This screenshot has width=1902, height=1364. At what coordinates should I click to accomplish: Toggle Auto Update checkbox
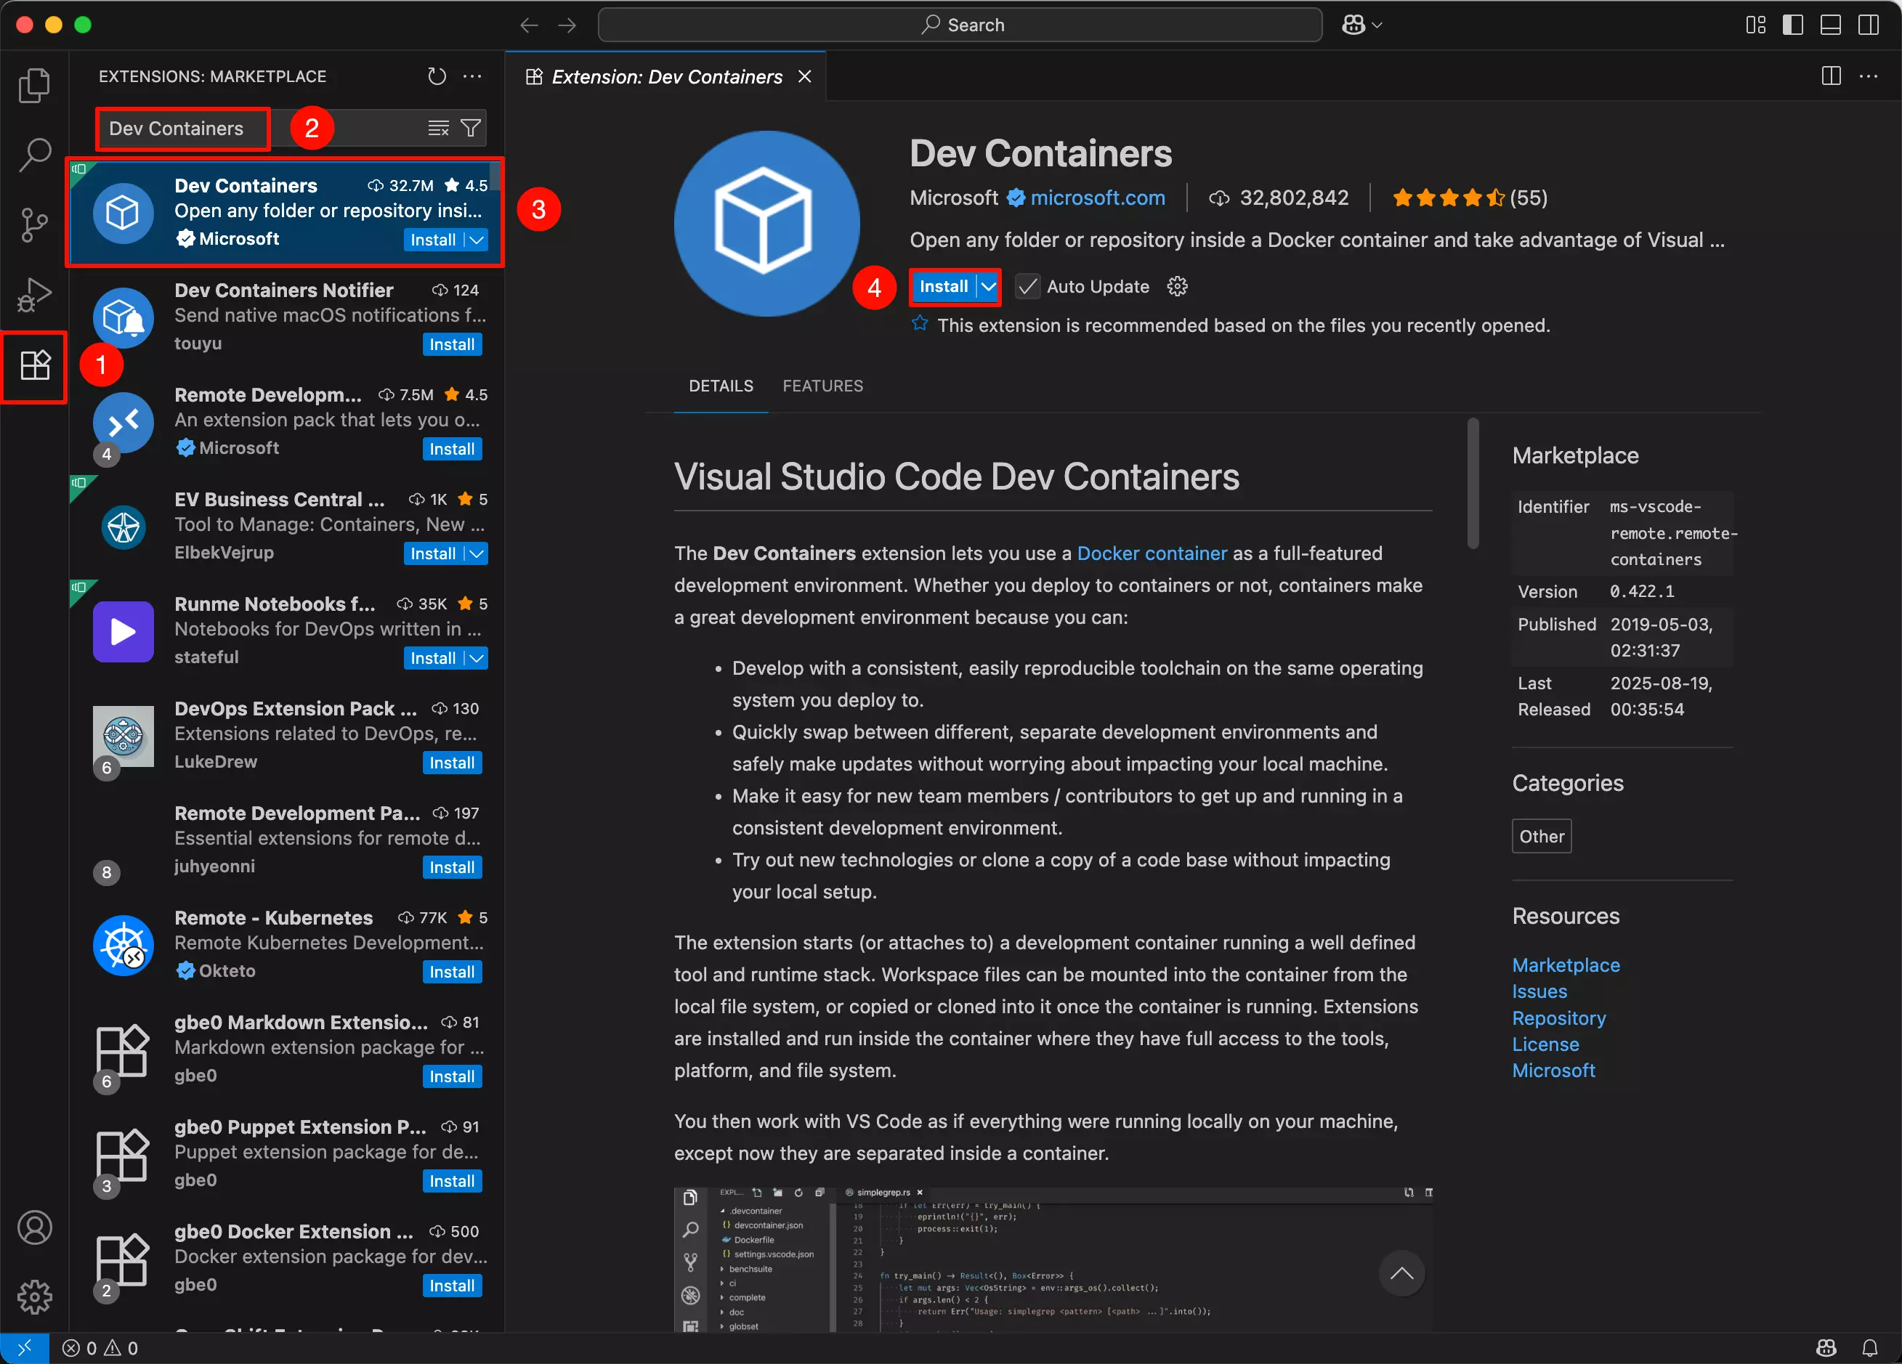1027,287
